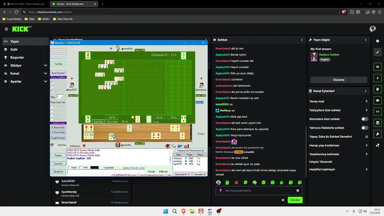The width and height of the screenshot is (384, 216).
Task: Click the lightning bolt icon in right rail
Action: [x=377, y=78]
